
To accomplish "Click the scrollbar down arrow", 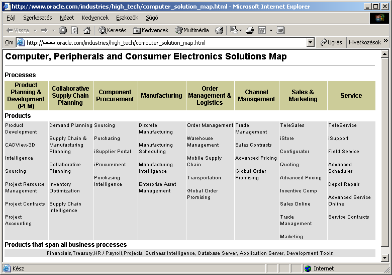I will click(385, 257).
